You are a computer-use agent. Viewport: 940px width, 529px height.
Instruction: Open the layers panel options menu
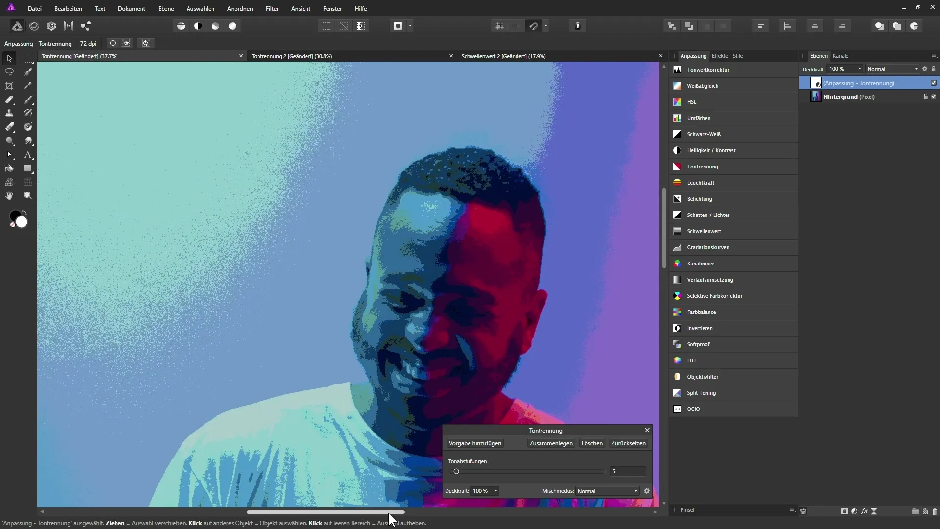934,56
